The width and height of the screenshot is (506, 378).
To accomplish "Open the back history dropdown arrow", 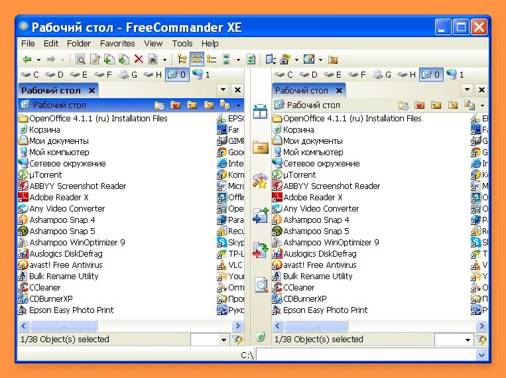I will (x=38, y=60).
